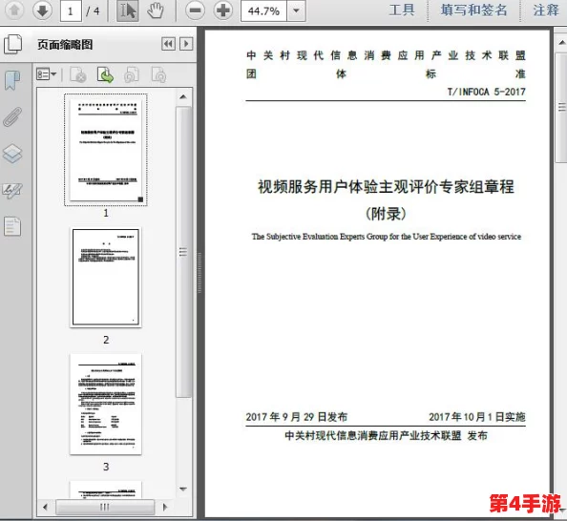Click the 2017年9月29日发布 date text

(x=297, y=417)
